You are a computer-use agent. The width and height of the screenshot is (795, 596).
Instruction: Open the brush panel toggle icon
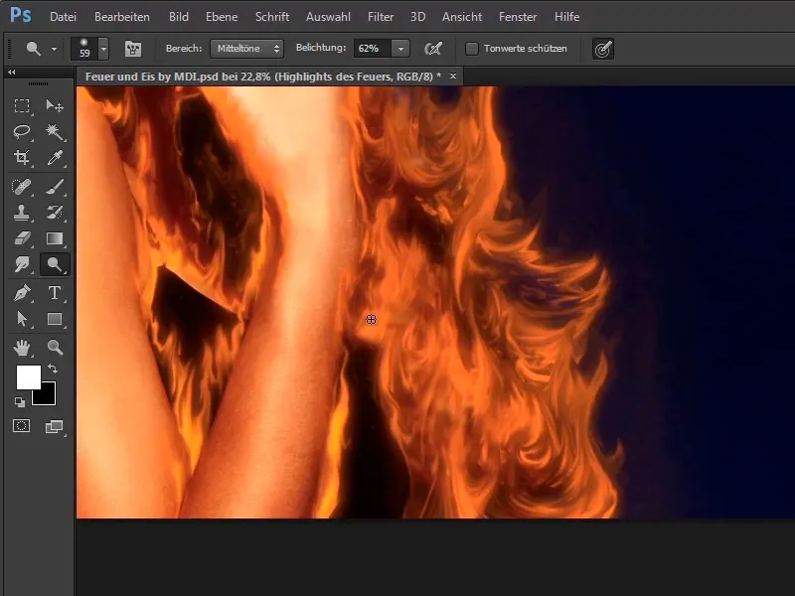(x=133, y=49)
